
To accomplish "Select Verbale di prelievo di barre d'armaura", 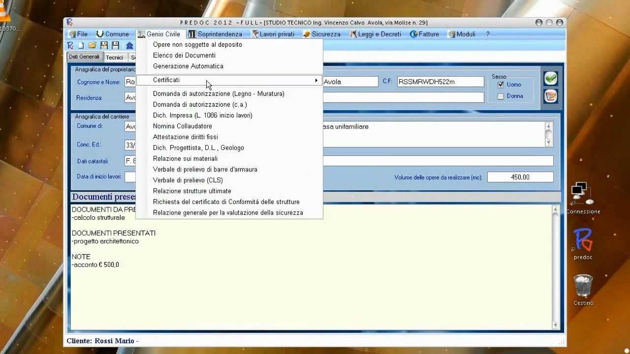I will pyautogui.click(x=229, y=169).
